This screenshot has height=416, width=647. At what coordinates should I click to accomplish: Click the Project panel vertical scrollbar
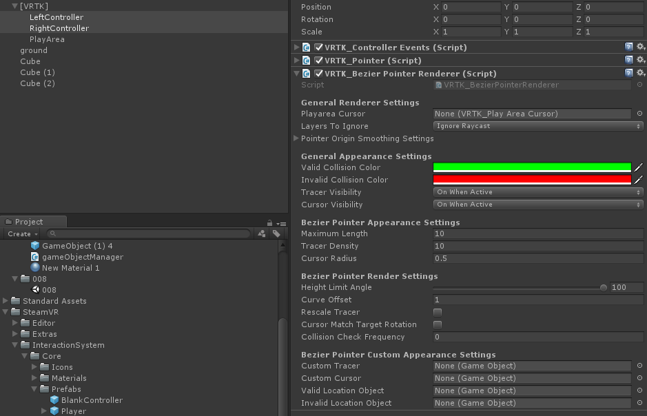pos(283,367)
